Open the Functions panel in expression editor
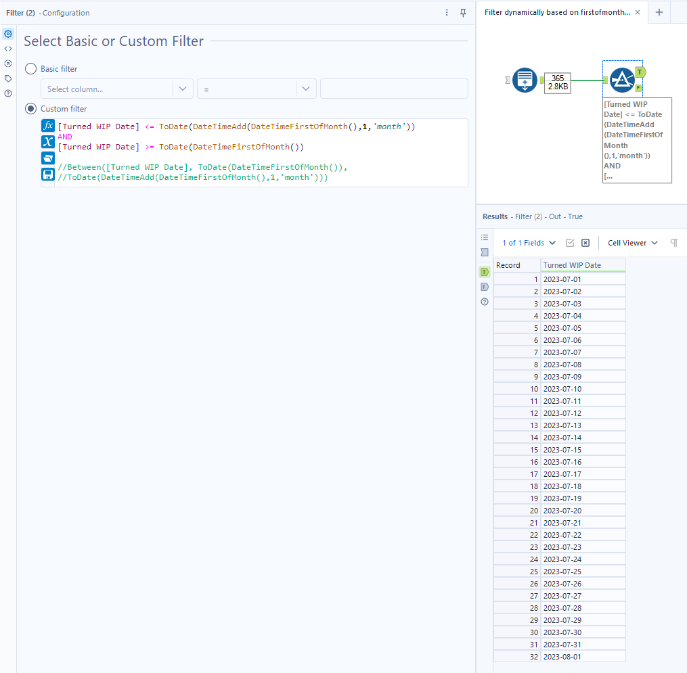687x673 pixels. (x=47, y=125)
